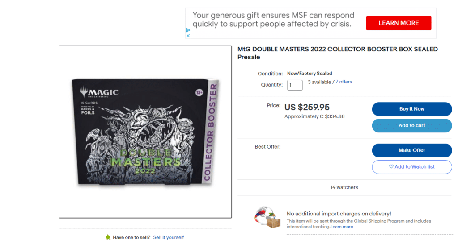The height and width of the screenshot is (240, 458).
Task: Click the Buy It Now button
Action: tap(411, 109)
